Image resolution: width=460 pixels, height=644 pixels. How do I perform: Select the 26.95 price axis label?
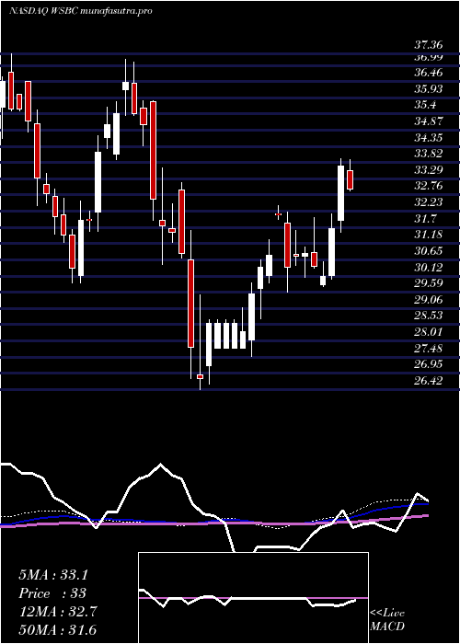pyautogui.click(x=429, y=364)
